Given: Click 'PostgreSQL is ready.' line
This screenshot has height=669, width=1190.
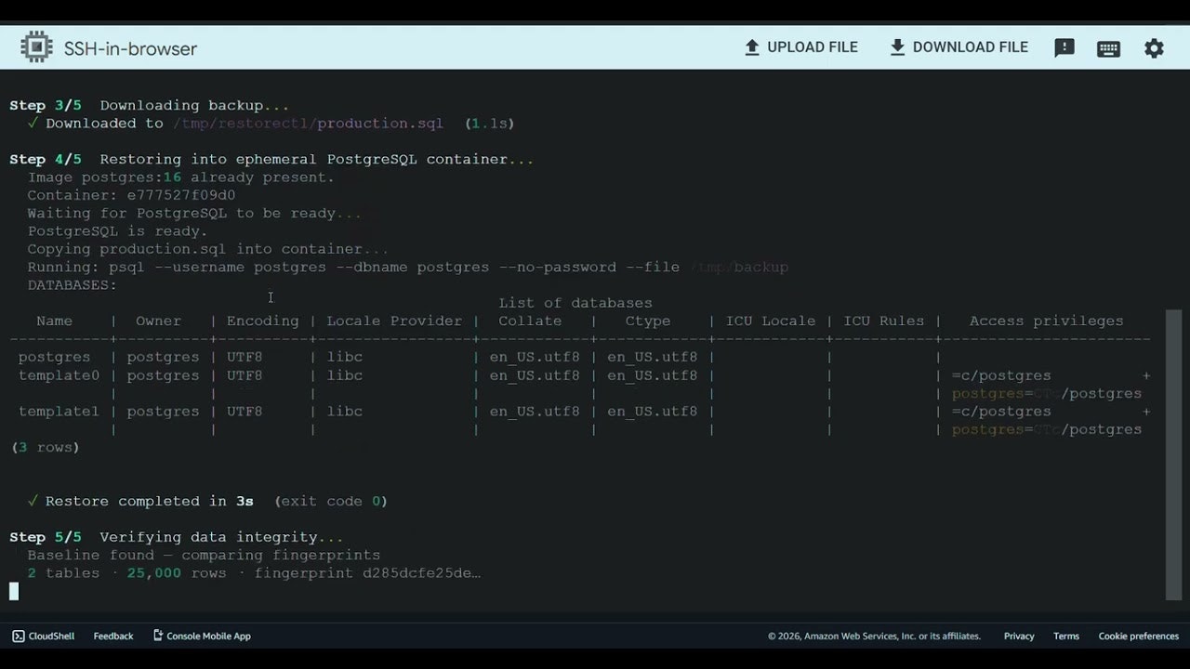Looking at the screenshot, I should point(118,231).
